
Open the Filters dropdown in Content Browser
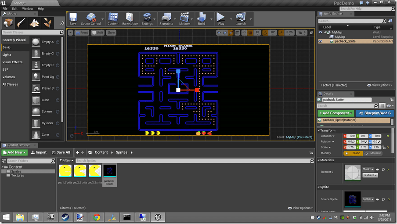66,160
